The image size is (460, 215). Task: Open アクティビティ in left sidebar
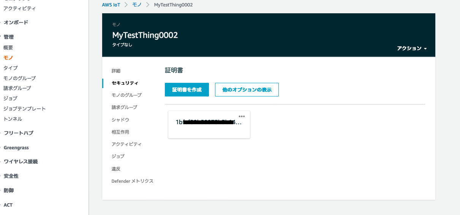[20, 8]
